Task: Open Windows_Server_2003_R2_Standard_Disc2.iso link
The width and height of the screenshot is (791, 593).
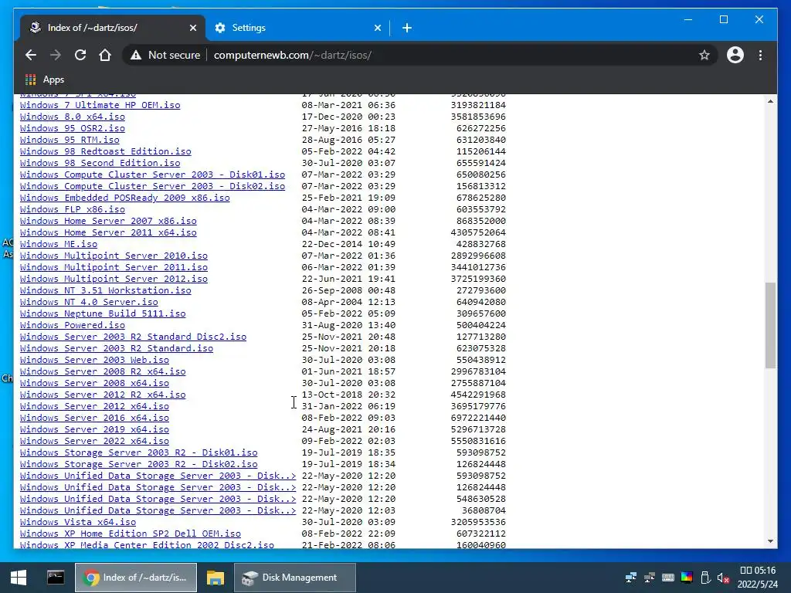Action: coord(133,337)
